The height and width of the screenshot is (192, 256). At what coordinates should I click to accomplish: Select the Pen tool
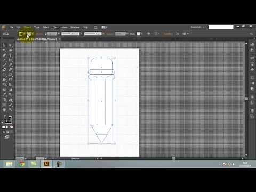coord(4,55)
